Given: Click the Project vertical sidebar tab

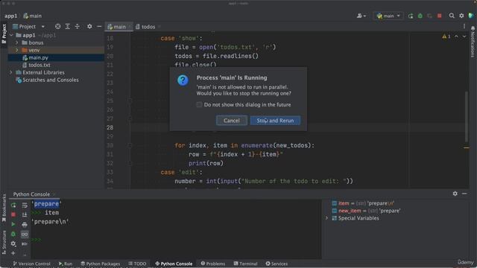Looking at the screenshot, I should tap(4, 33).
